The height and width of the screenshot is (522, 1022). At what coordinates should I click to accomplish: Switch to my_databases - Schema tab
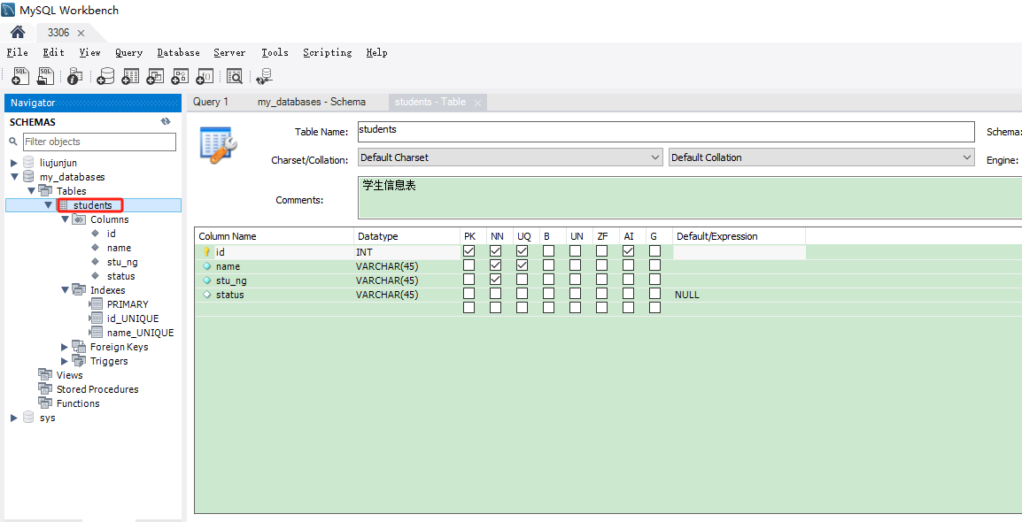pyautogui.click(x=312, y=102)
